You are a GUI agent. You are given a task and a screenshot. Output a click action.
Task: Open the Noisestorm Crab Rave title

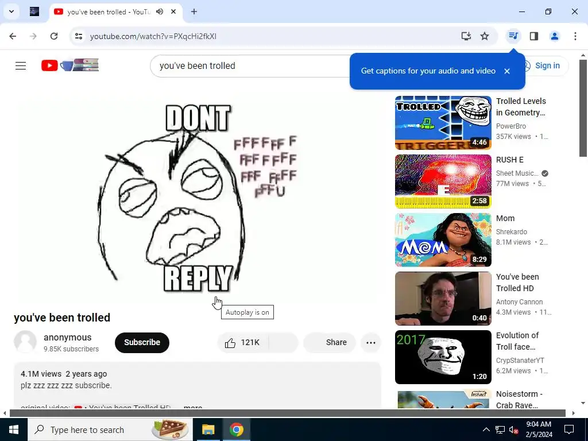click(x=519, y=400)
